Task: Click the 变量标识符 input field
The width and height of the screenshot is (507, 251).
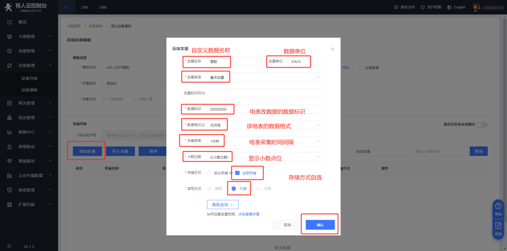Action: pos(265,93)
